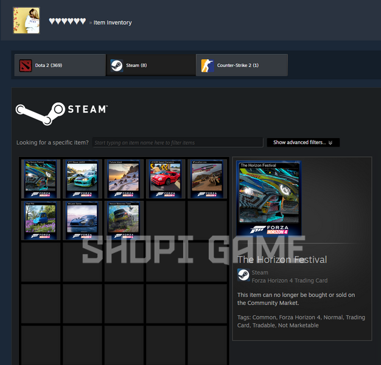381x365 pixels.
Task: Select The Horizon Festival card in the grid
Action: point(40,179)
